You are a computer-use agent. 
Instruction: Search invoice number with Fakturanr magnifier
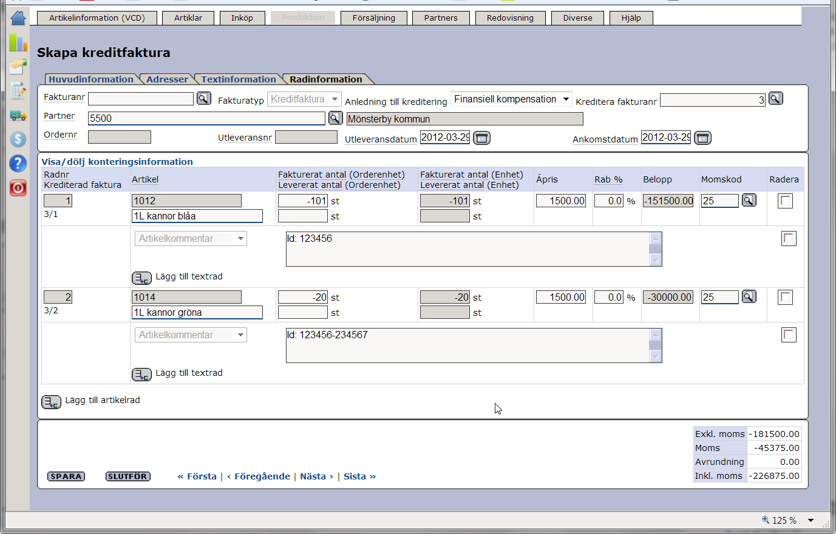[204, 98]
